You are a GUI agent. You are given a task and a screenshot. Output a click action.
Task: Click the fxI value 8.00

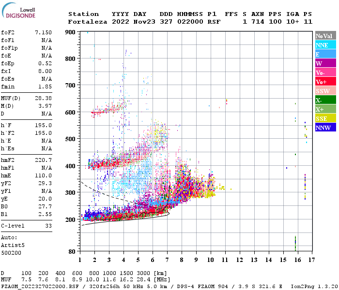tap(45, 71)
